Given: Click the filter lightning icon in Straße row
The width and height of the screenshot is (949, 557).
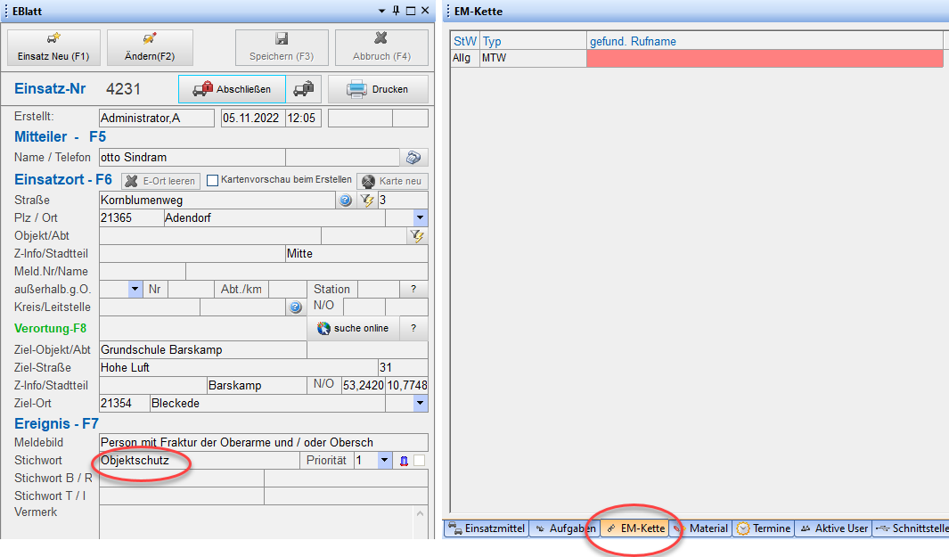Looking at the screenshot, I should pos(366,201).
